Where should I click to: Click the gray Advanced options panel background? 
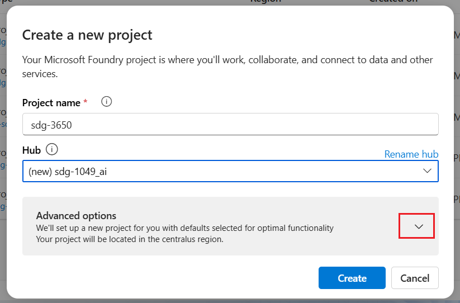tap(363, 246)
